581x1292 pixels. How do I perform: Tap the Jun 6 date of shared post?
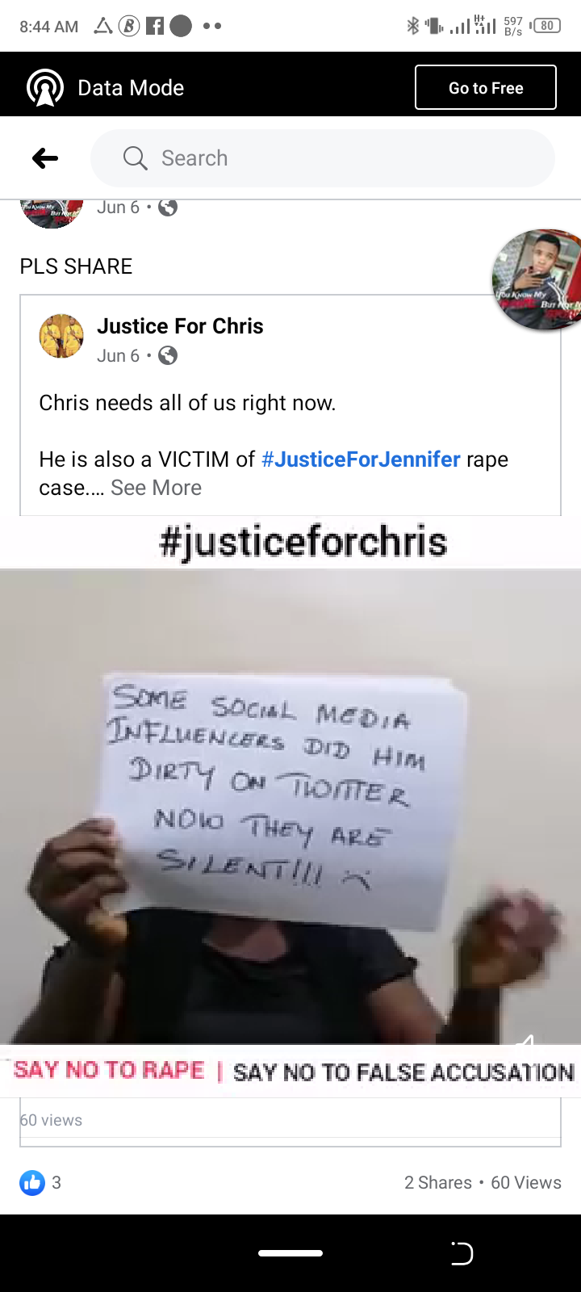tap(118, 355)
